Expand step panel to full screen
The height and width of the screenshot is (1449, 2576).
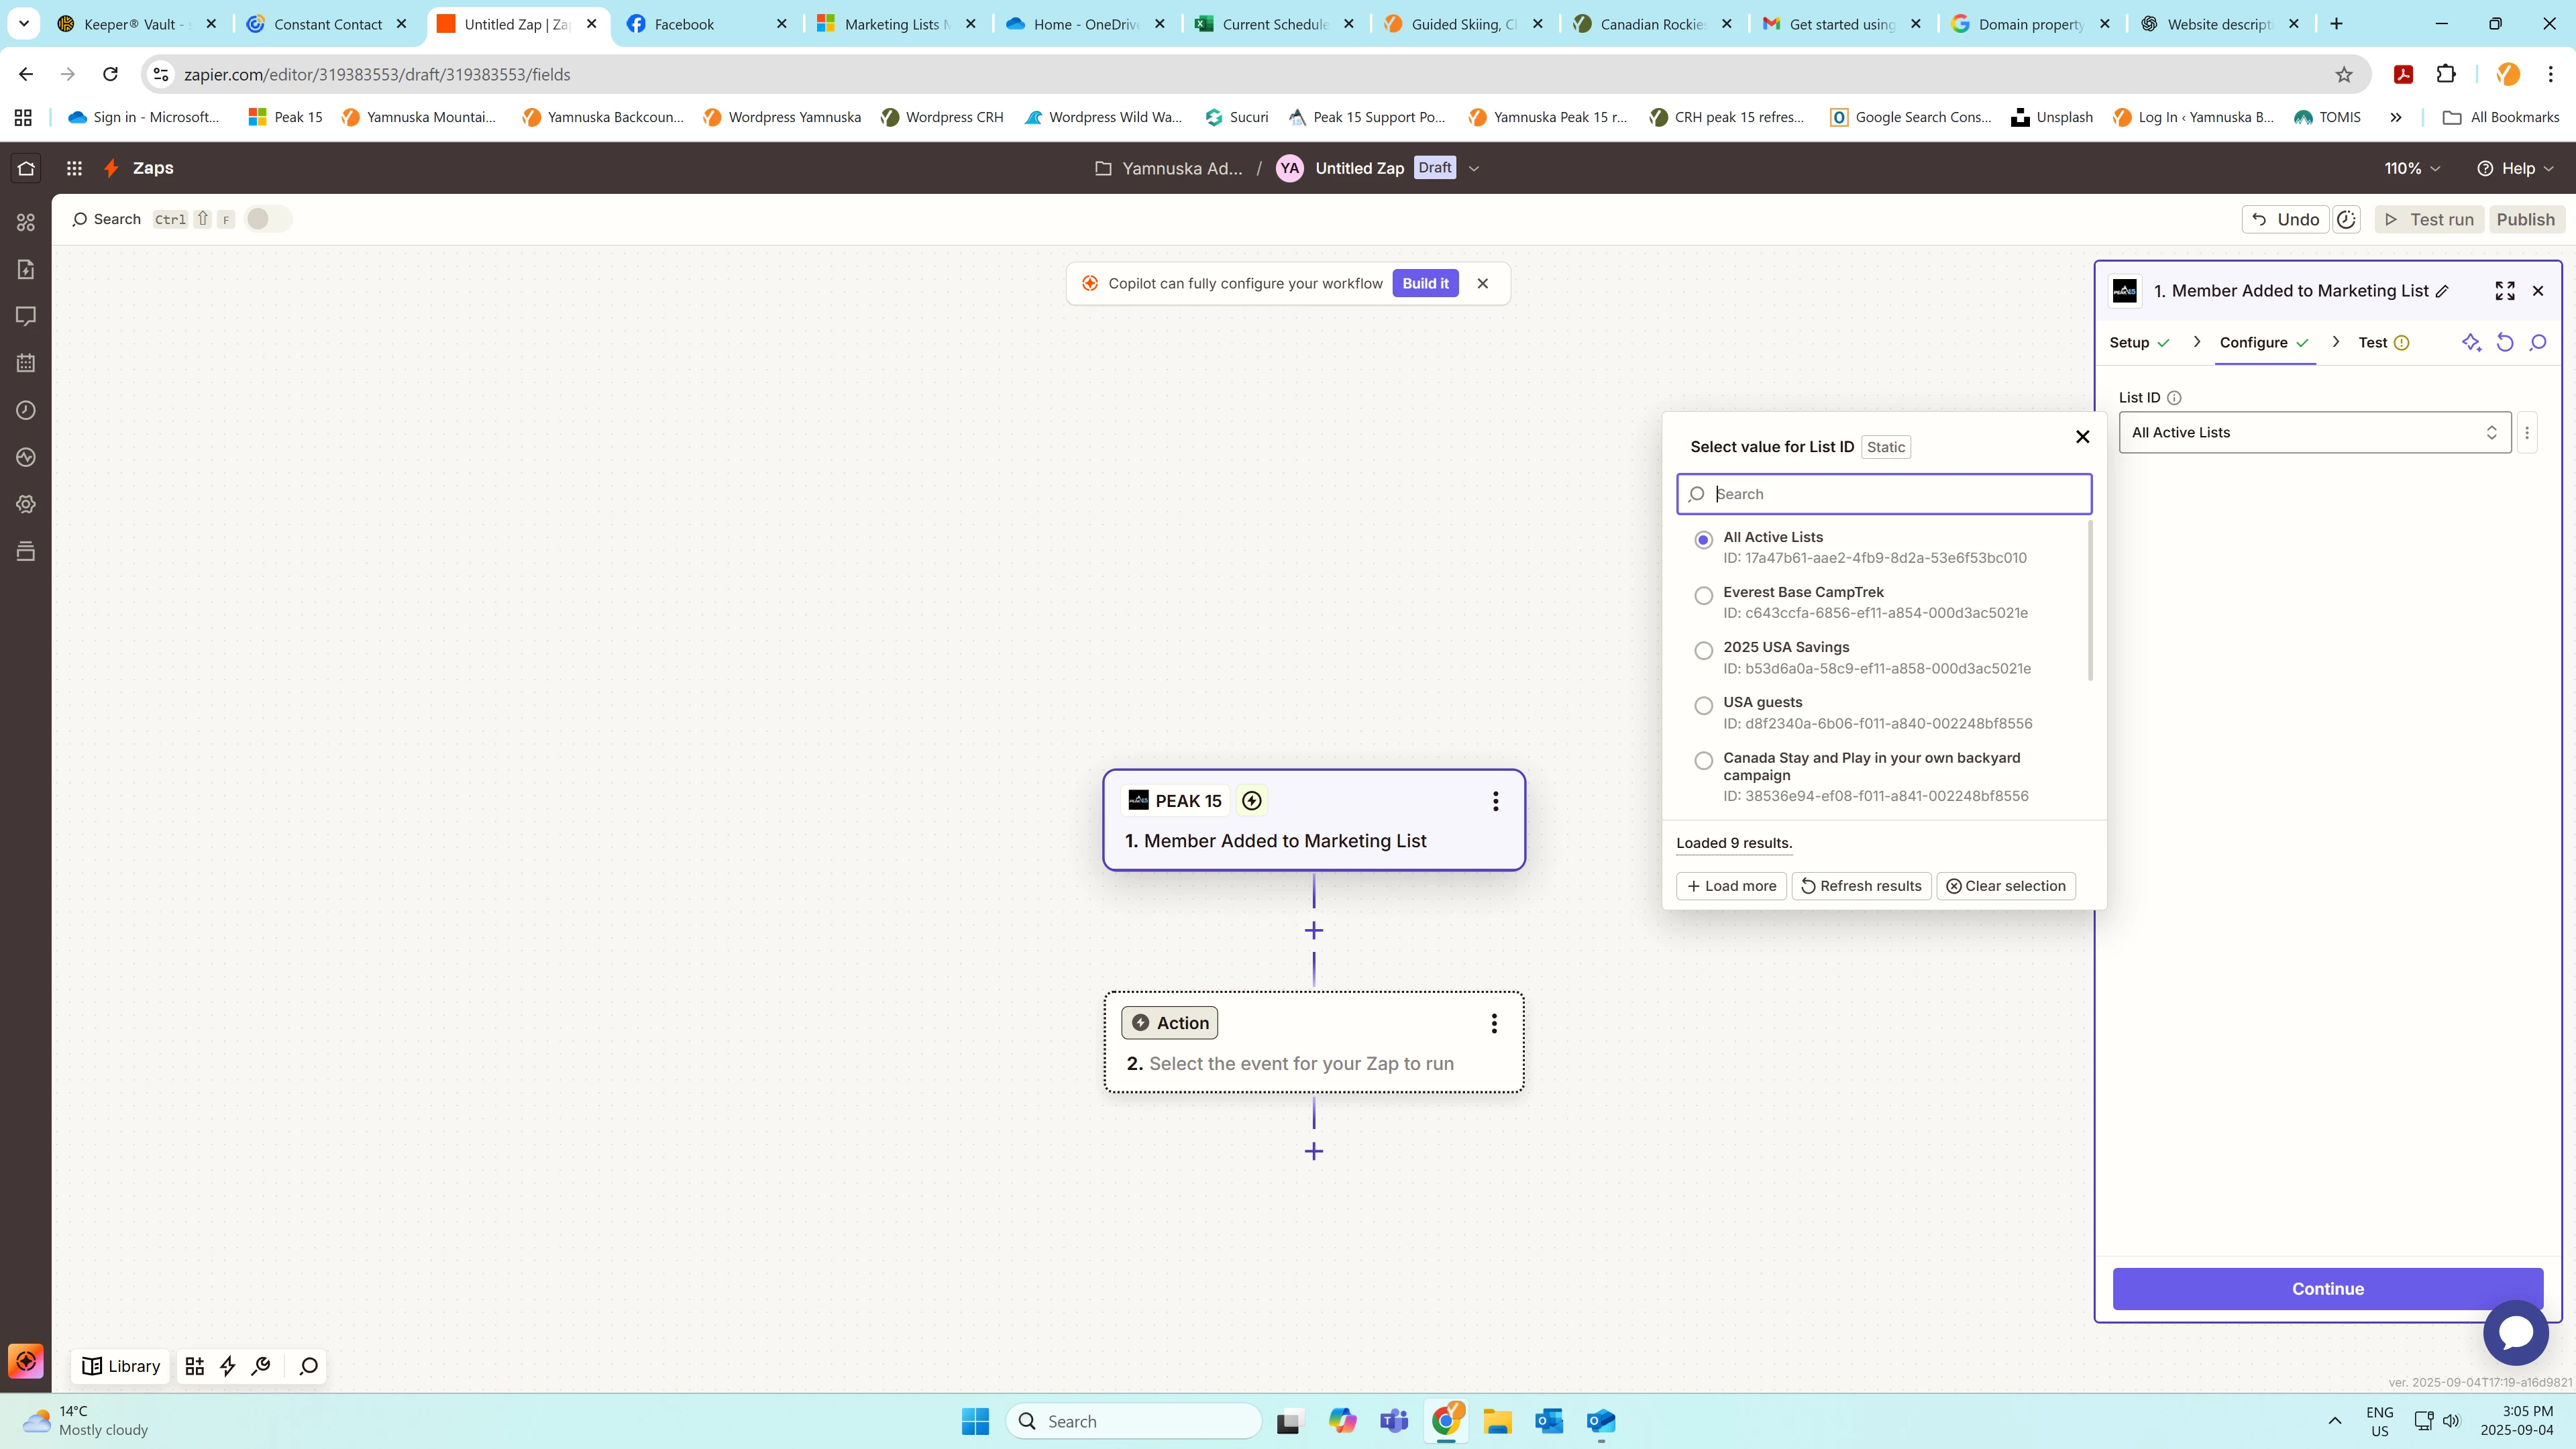tap(2505, 291)
